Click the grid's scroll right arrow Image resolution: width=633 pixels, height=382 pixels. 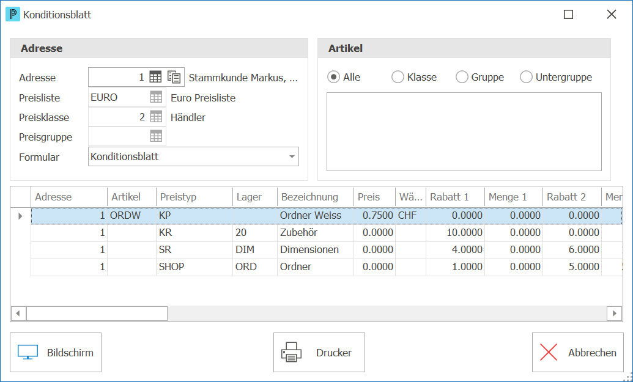[x=615, y=314]
